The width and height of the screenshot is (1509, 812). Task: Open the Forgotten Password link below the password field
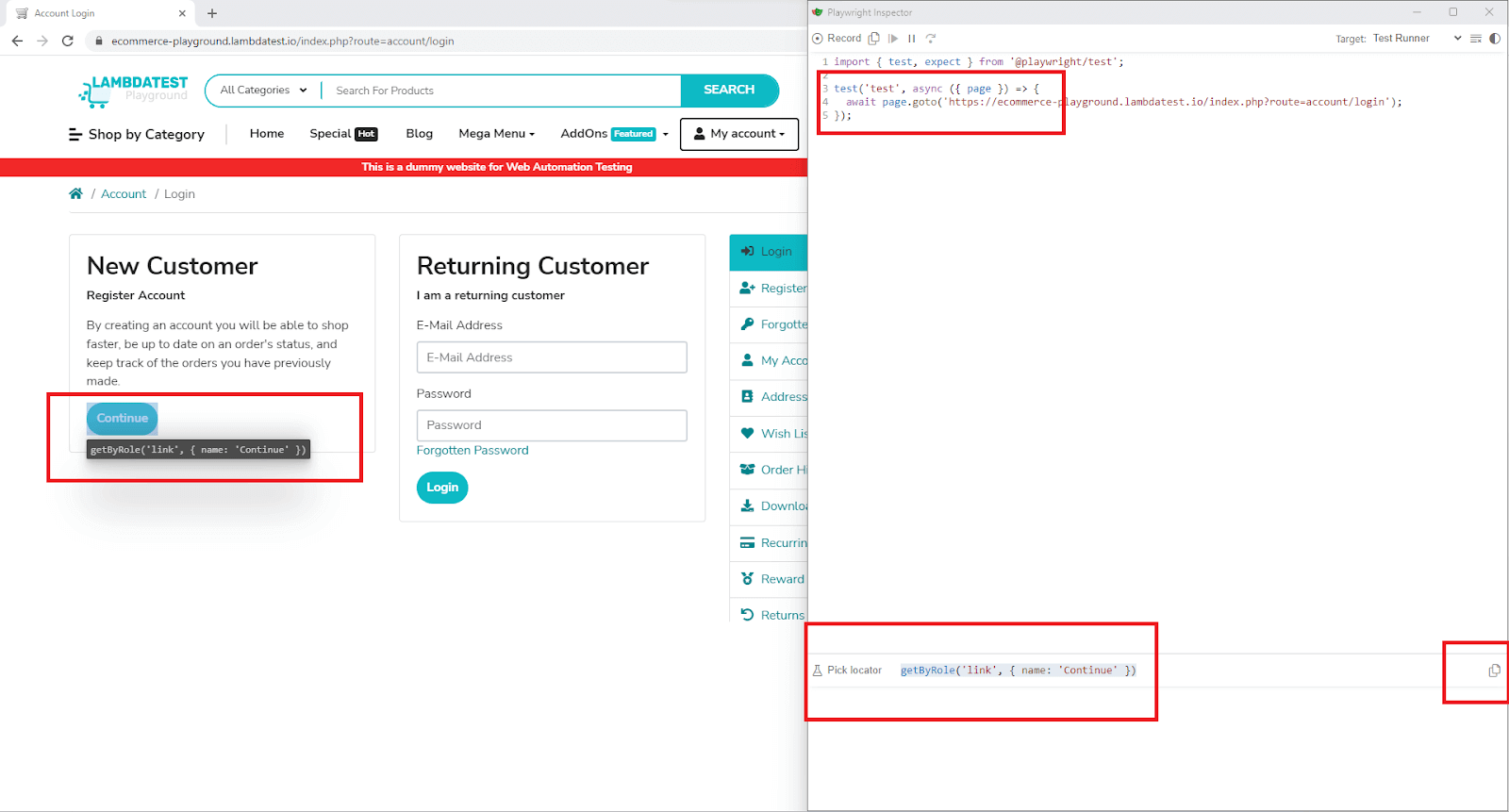(x=473, y=451)
